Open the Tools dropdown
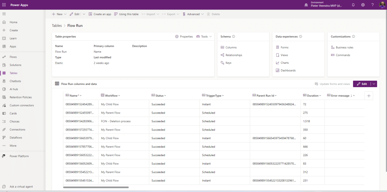The height and width of the screenshot is (192, 387). (x=204, y=37)
